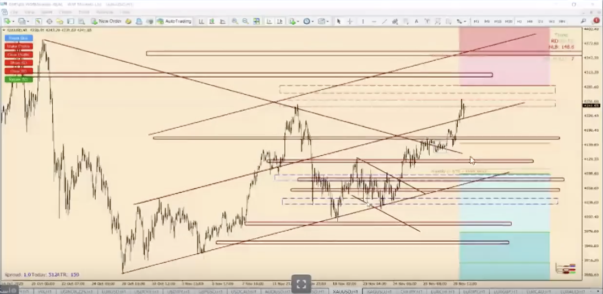Open the new chart dropdown arrow
This screenshot has width=603, height=294.
tap(13, 21)
